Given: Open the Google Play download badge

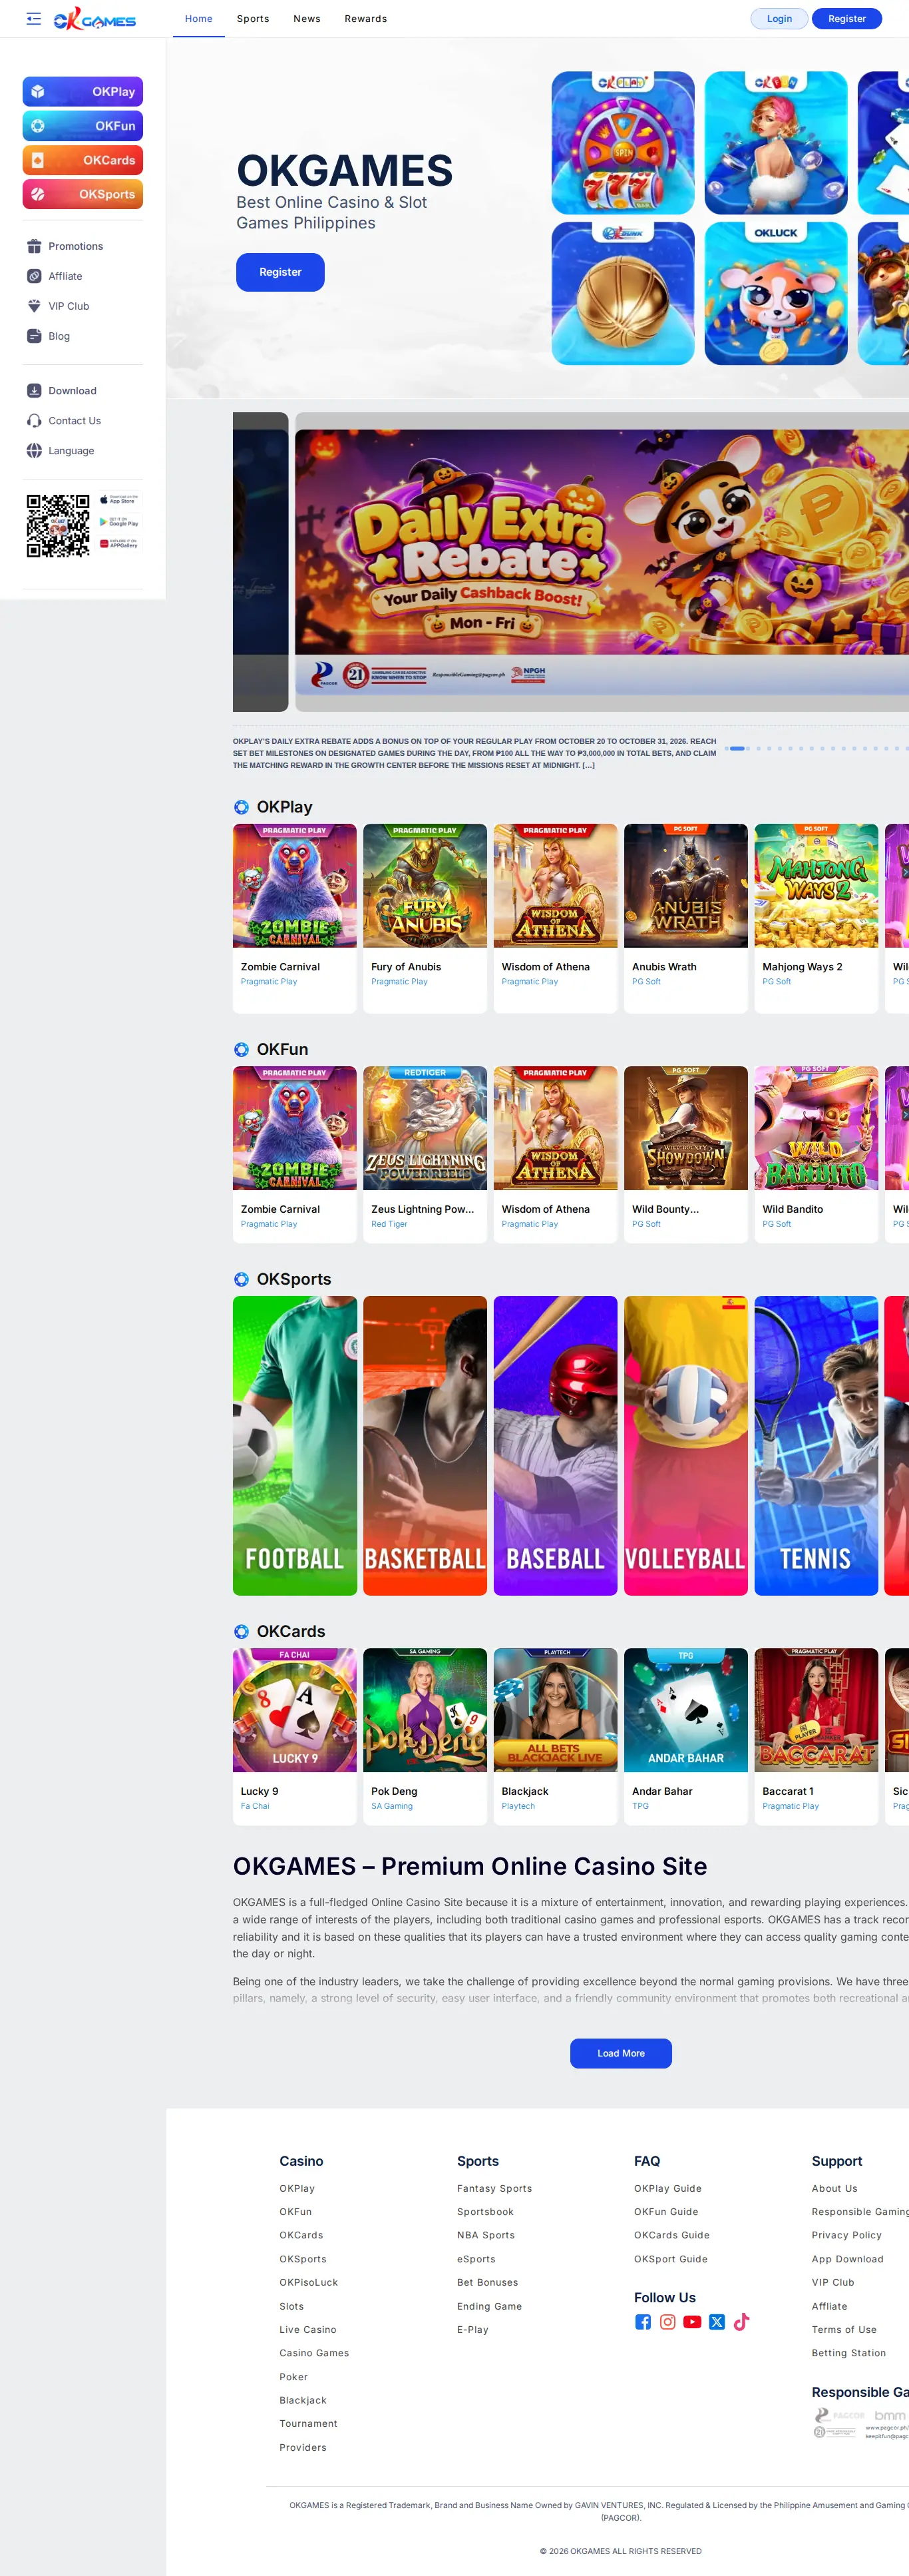Looking at the screenshot, I should coord(119,522).
